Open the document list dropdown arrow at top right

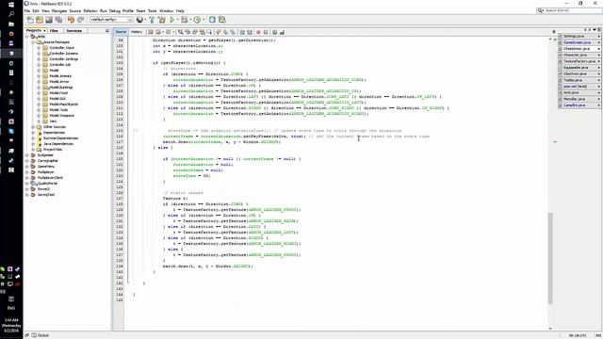pos(595,29)
